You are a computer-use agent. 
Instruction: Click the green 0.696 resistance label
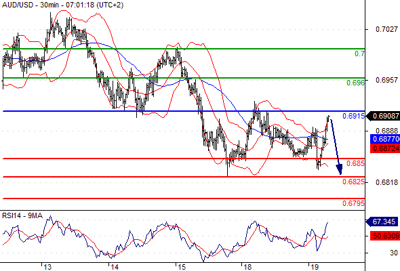click(x=355, y=83)
